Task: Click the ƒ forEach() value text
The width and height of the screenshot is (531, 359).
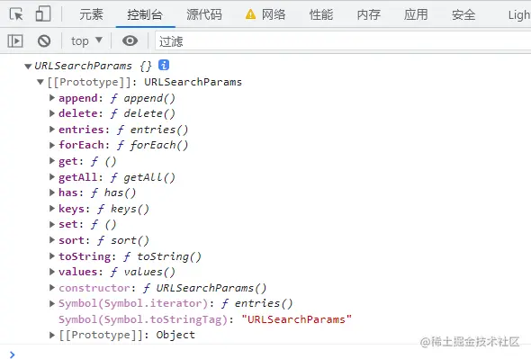Action: (x=152, y=145)
